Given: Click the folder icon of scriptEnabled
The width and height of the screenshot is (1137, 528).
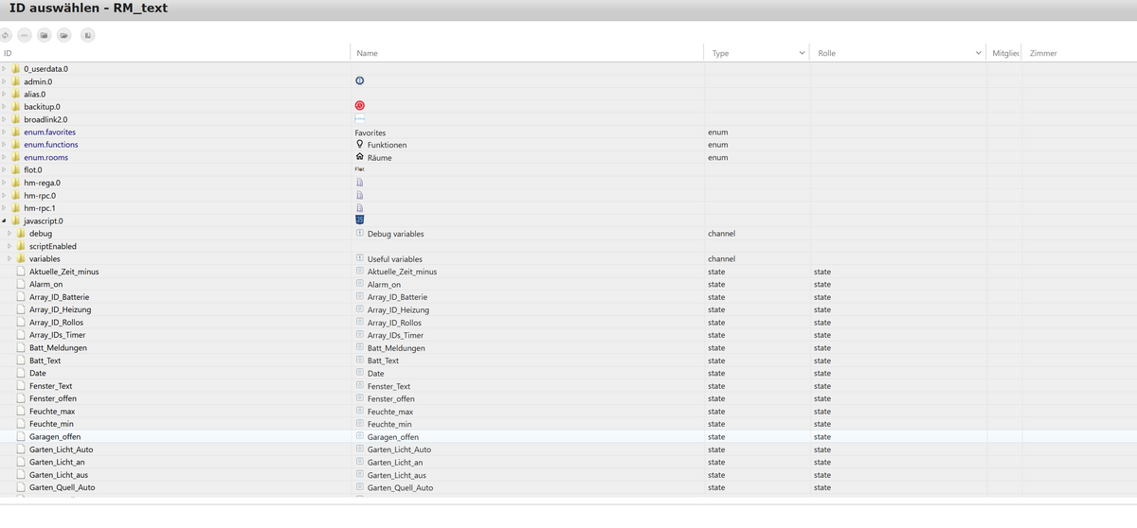Looking at the screenshot, I should tap(21, 246).
